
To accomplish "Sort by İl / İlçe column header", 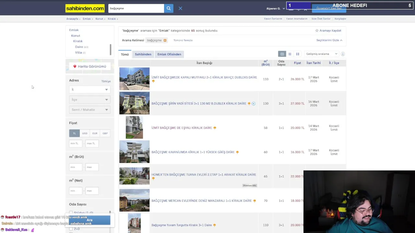I will click(334, 63).
